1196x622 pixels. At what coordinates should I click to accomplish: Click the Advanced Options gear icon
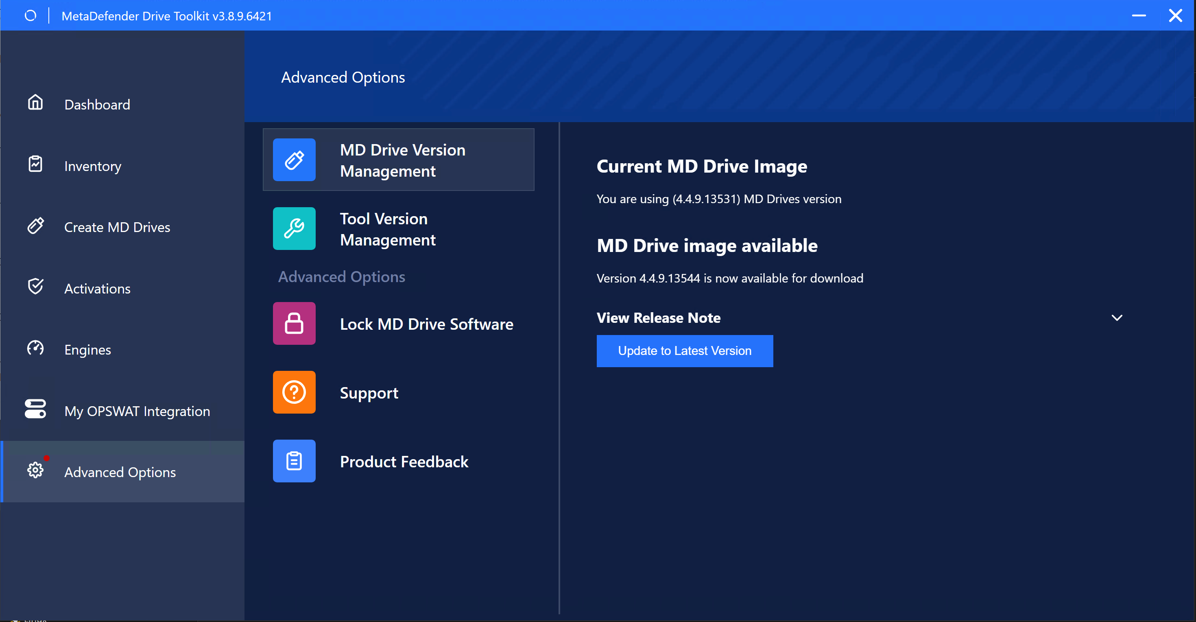[35, 470]
